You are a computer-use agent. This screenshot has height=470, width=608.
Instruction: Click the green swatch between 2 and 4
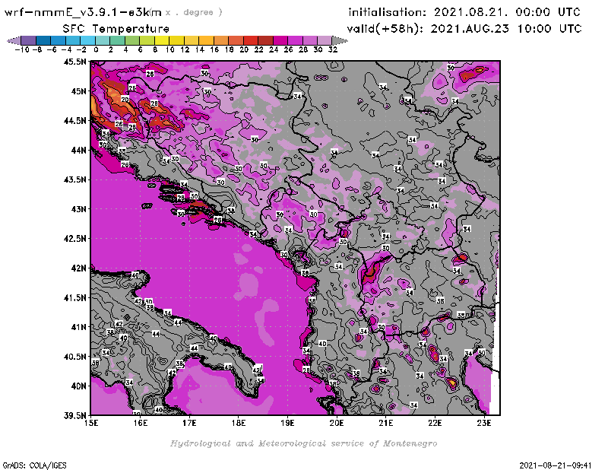(x=117, y=40)
